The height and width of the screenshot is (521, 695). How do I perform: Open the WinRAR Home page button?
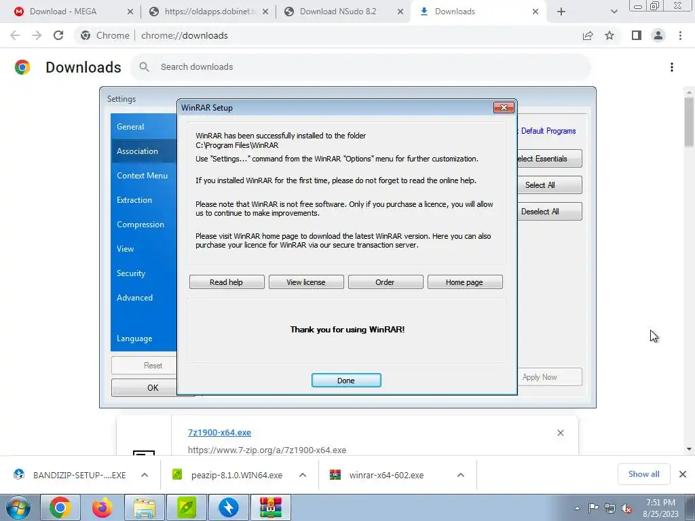pos(464,282)
